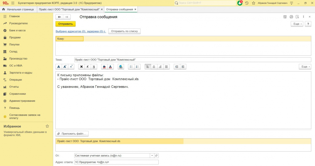Screen dimensions: 315x166
Task: Switch to Начальная страница tab
Action: coord(18,10)
